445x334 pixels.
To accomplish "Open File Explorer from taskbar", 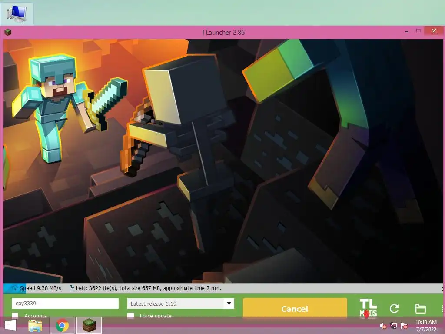I will pos(35,325).
